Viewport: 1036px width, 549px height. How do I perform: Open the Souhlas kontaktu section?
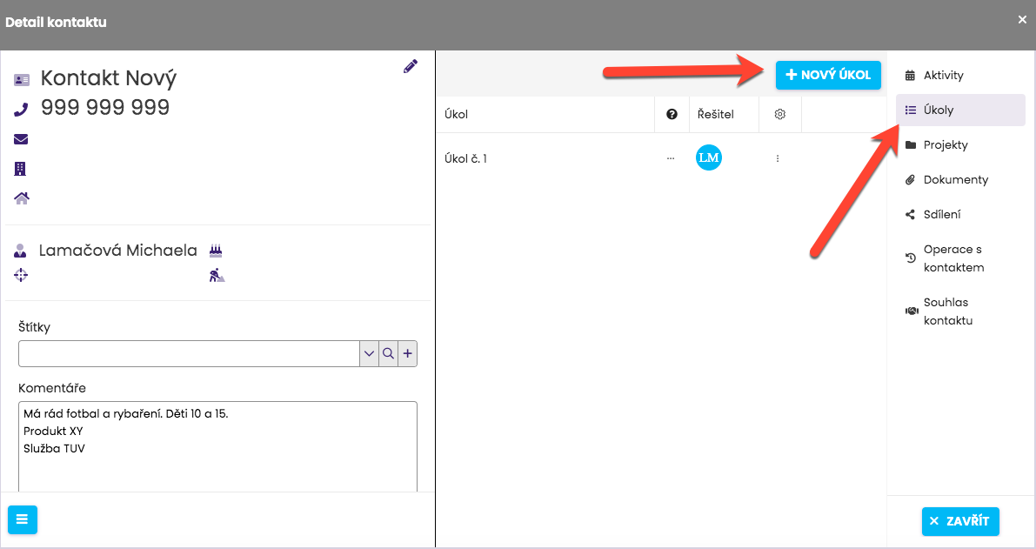coord(947,311)
